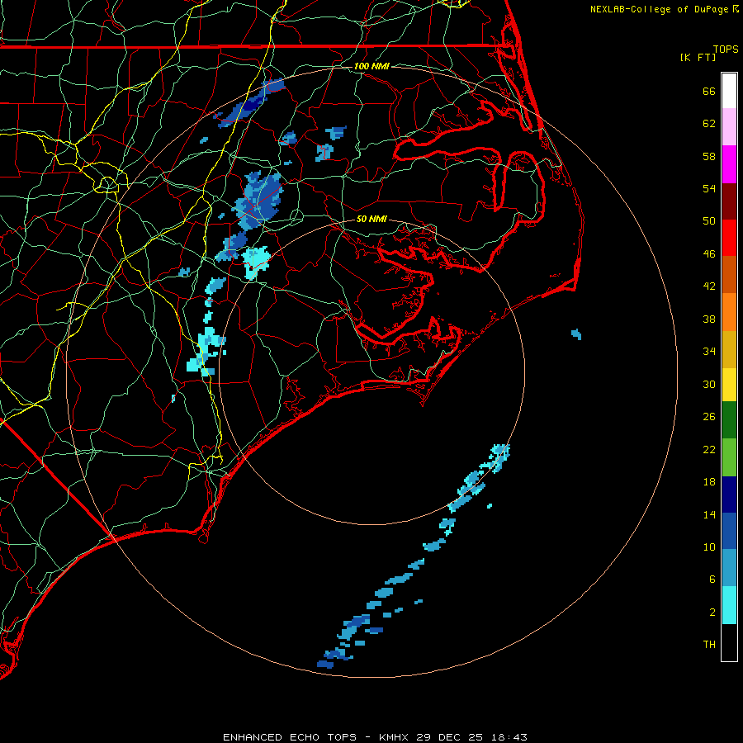
Task: Click the NEXLAB-College of DuPage text
Action: pos(659,9)
